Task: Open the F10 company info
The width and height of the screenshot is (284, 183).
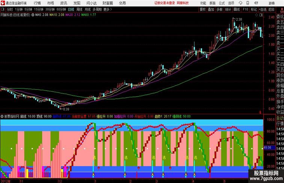Action: [x=245, y=9]
